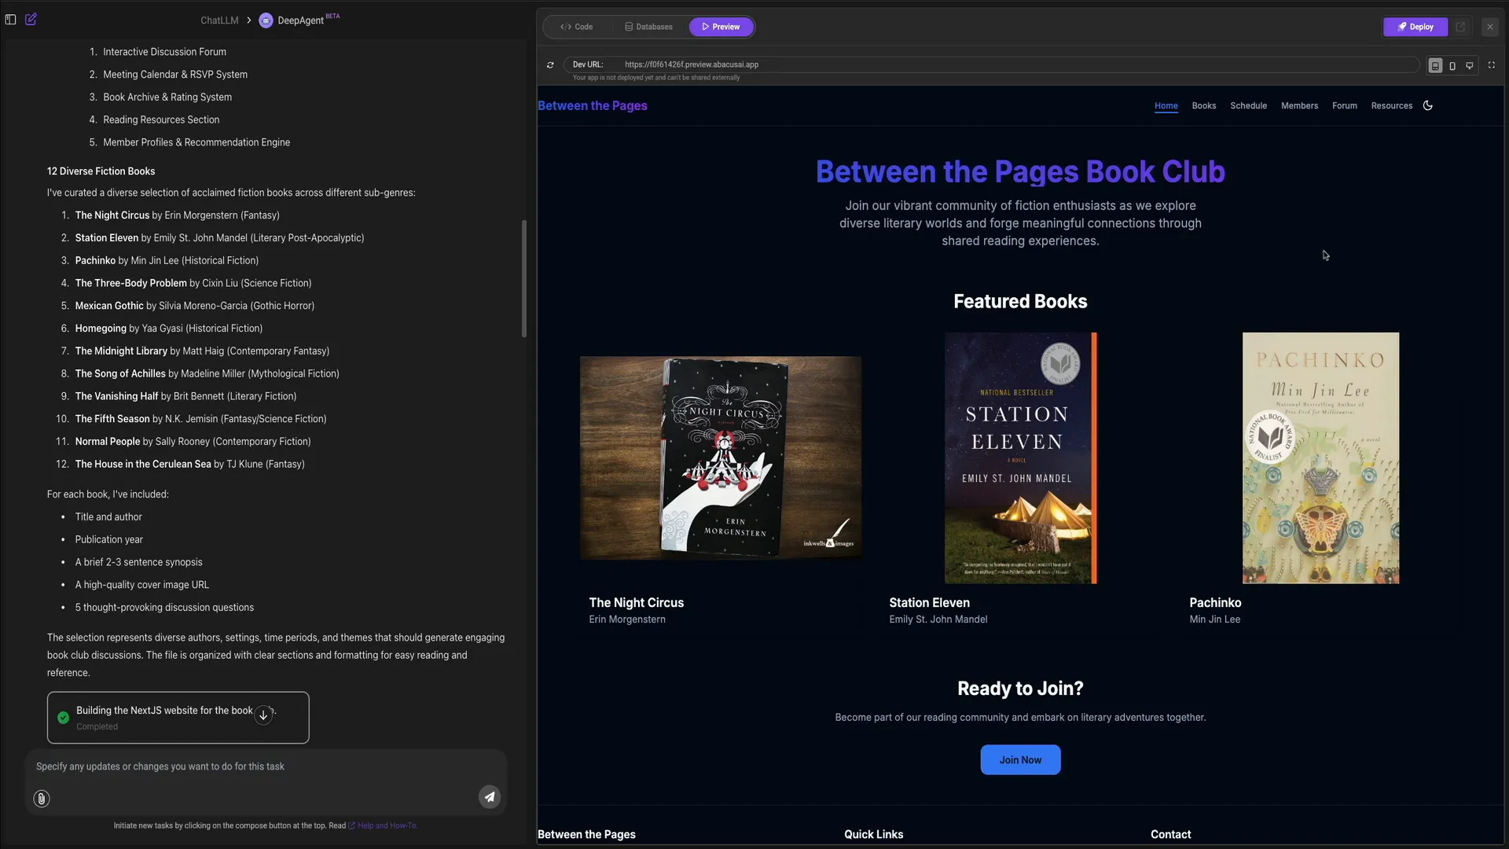
Task: Open preview in a new window icon
Action: [1460, 27]
